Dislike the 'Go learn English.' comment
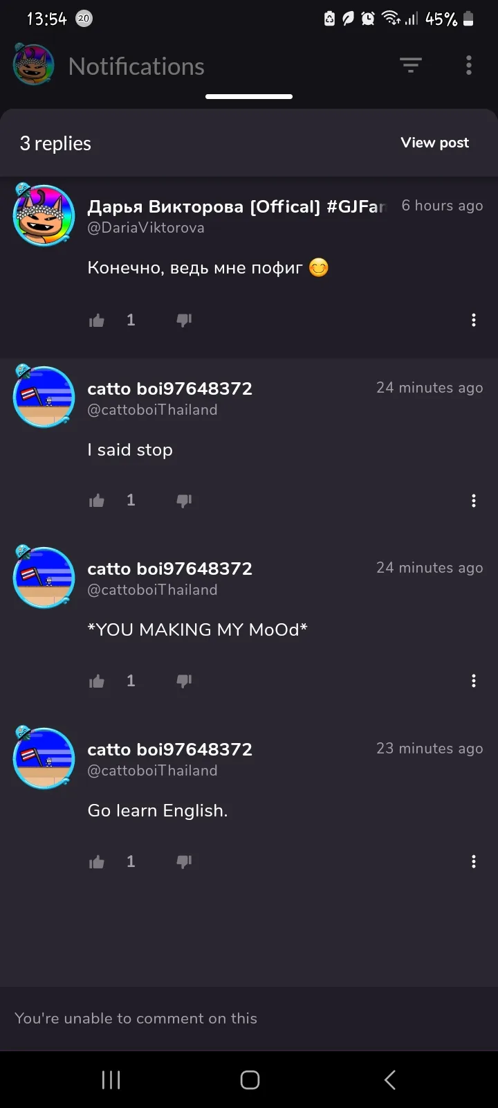The image size is (498, 1108). coord(184,862)
